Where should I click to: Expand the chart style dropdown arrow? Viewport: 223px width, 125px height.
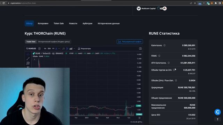[x=74, y=49]
